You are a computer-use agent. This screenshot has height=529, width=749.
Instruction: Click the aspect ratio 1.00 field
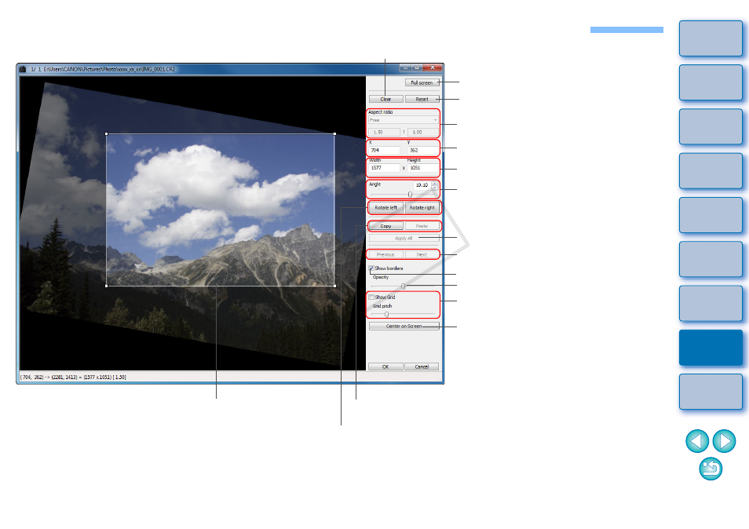(x=422, y=132)
